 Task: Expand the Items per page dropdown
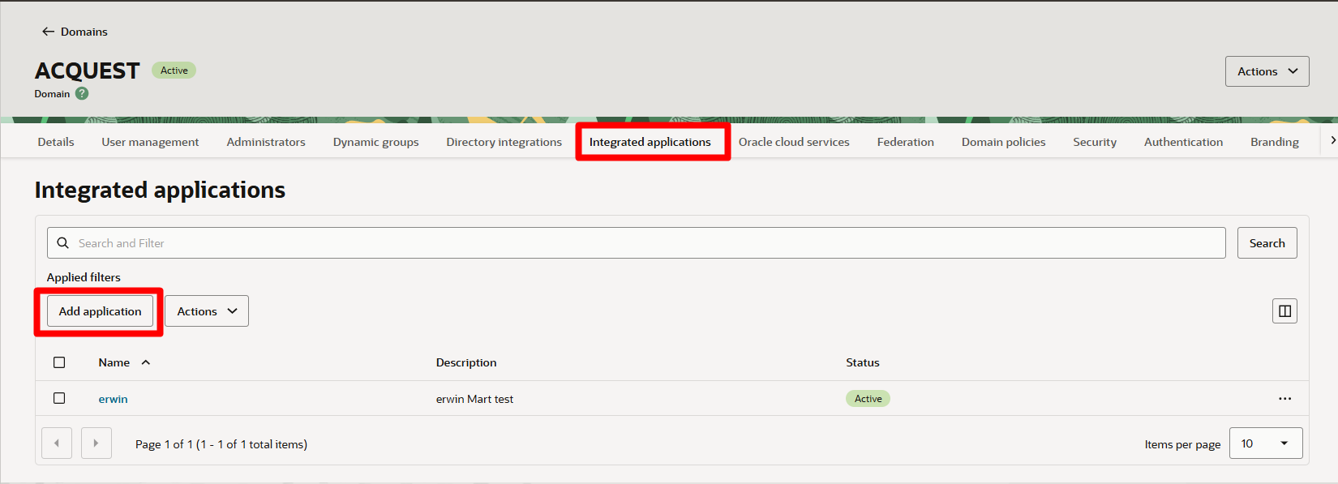(x=1265, y=443)
